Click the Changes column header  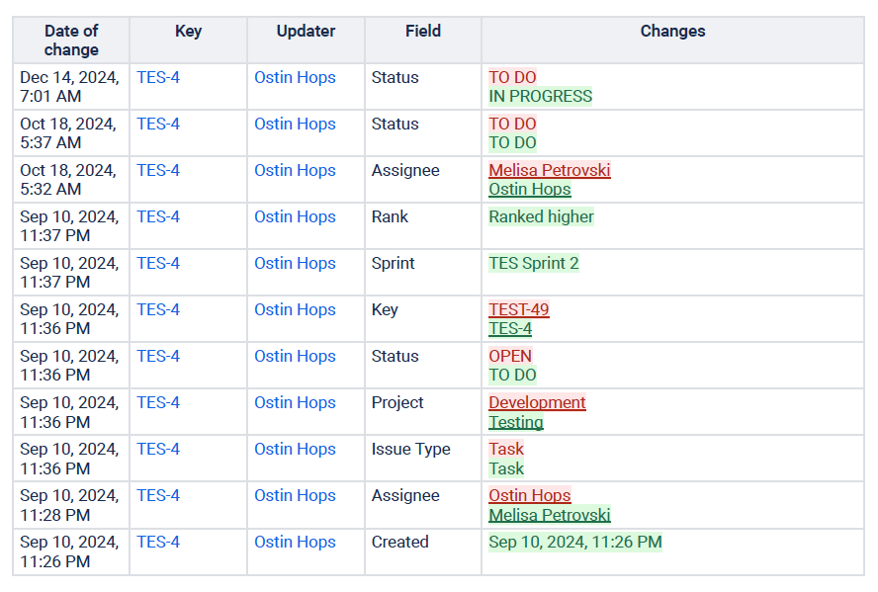click(x=672, y=31)
